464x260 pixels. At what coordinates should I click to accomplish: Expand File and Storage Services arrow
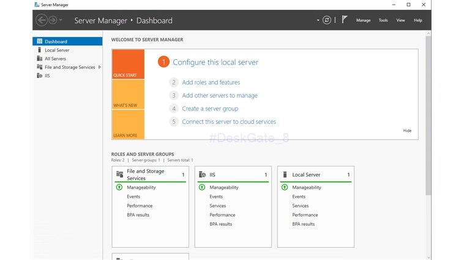[x=100, y=67]
